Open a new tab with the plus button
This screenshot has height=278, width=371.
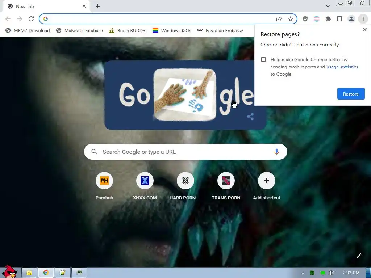pyautogui.click(x=98, y=7)
